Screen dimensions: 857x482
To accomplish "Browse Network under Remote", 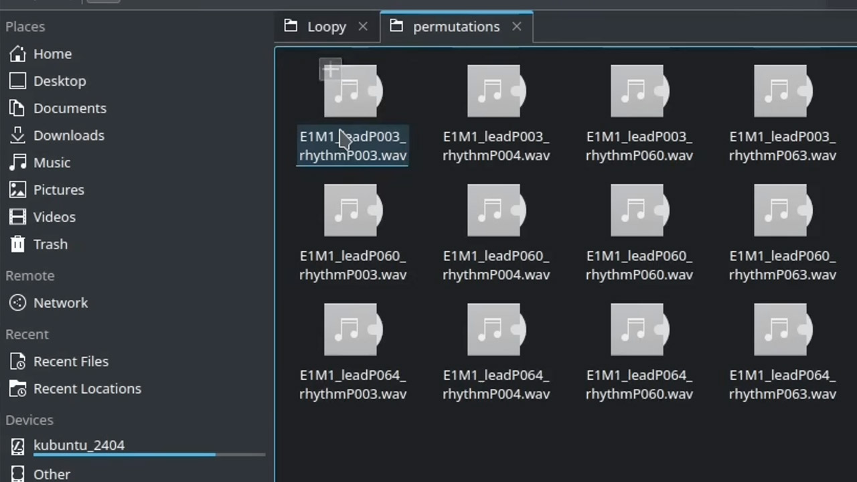I will click(137, 303).
